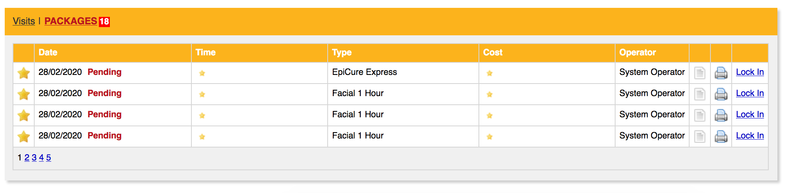Click the printer icon in the last row
The width and height of the screenshot is (790, 193).
[721, 137]
